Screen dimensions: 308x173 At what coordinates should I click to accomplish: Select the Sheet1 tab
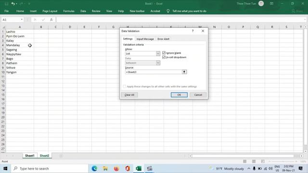pos(30,156)
